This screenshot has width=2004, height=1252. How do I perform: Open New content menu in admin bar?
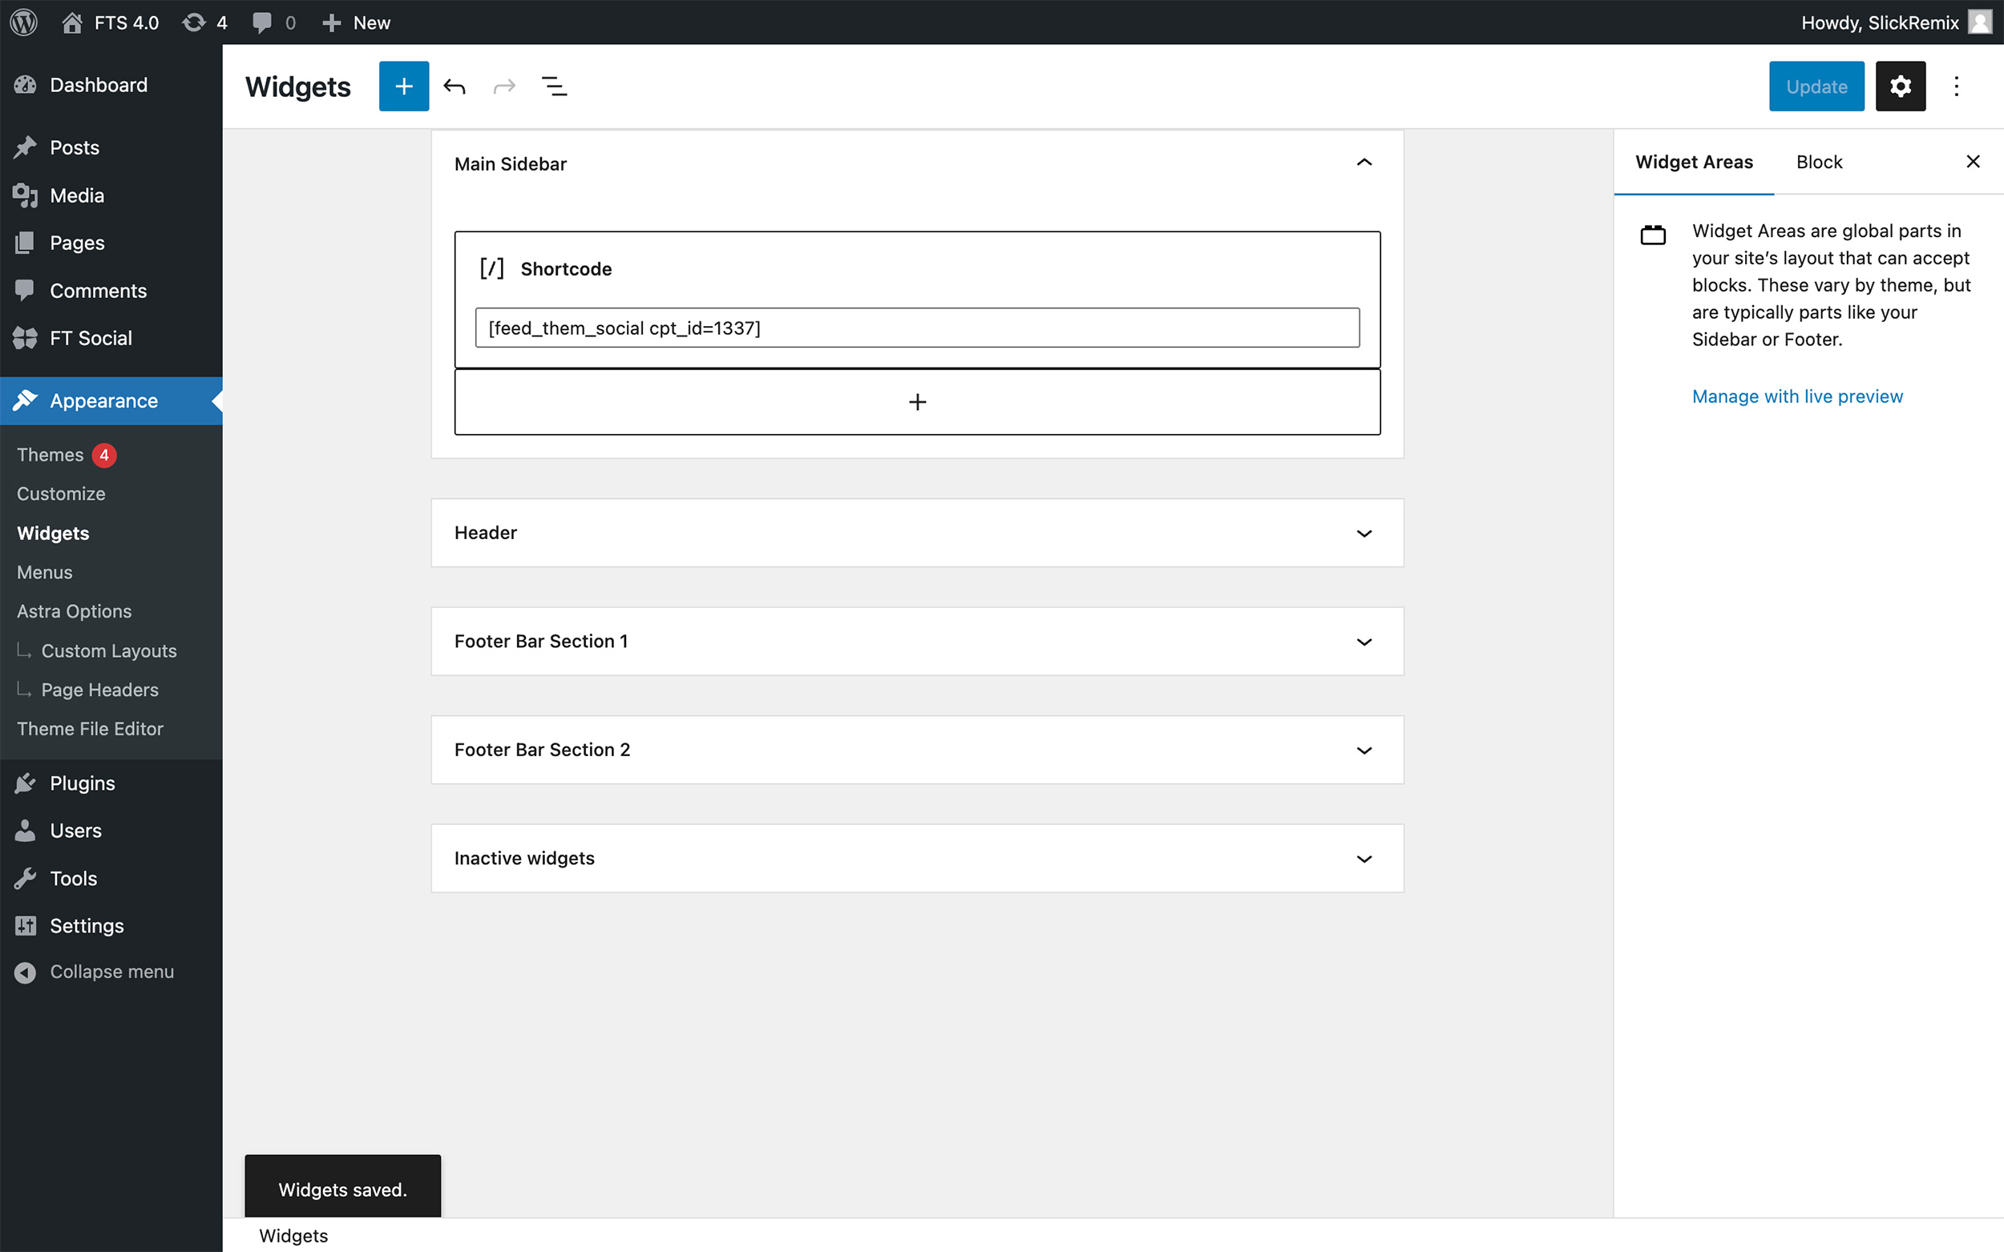(355, 22)
